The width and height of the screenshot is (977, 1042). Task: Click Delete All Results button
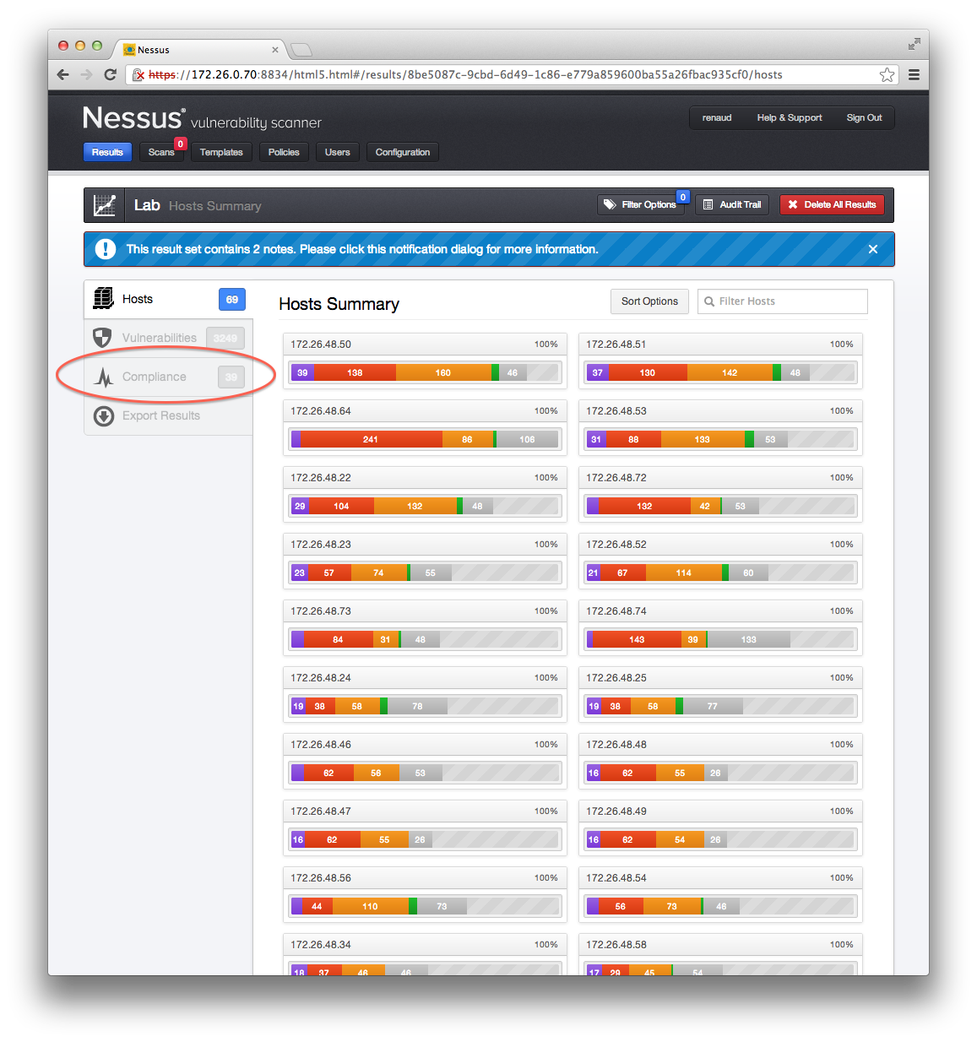[x=832, y=204]
